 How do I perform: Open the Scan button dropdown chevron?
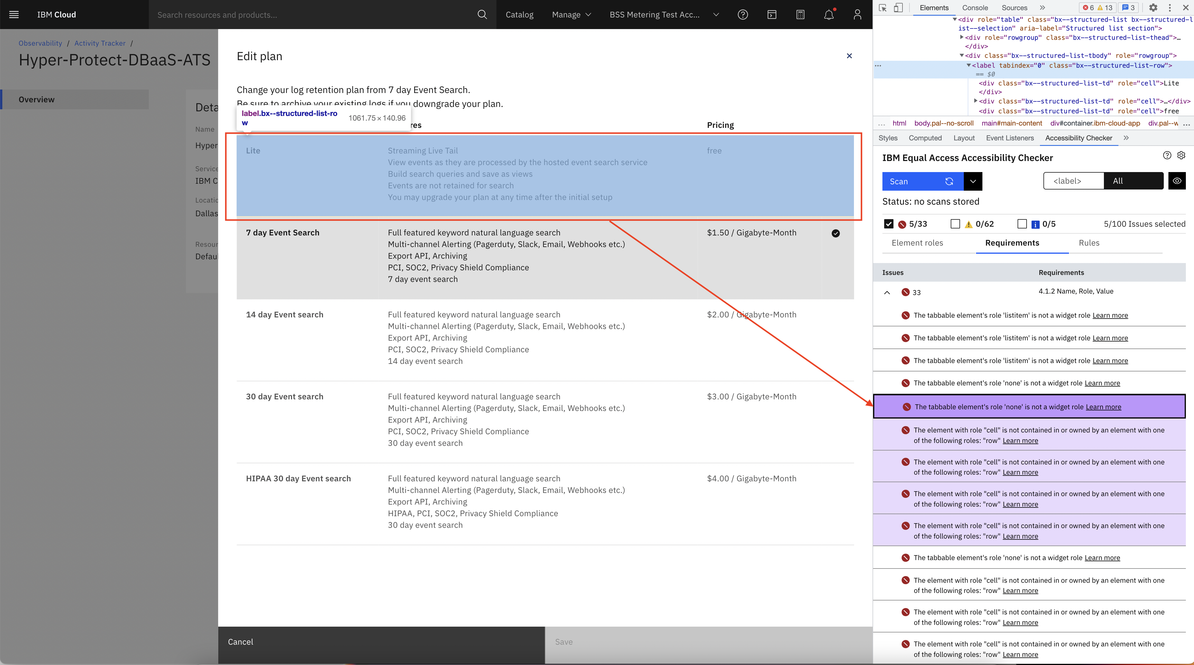[973, 181]
